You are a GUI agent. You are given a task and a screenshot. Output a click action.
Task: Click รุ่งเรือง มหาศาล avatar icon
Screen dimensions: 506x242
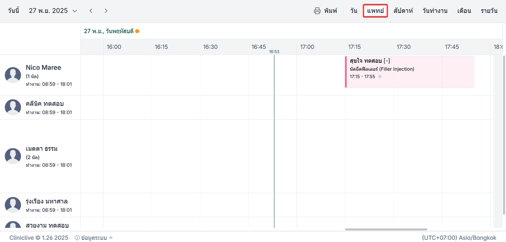coord(13,205)
